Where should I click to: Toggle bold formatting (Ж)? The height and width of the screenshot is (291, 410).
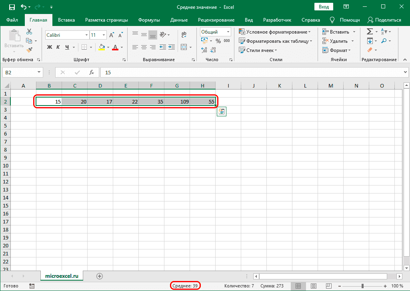pyautogui.click(x=50, y=47)
